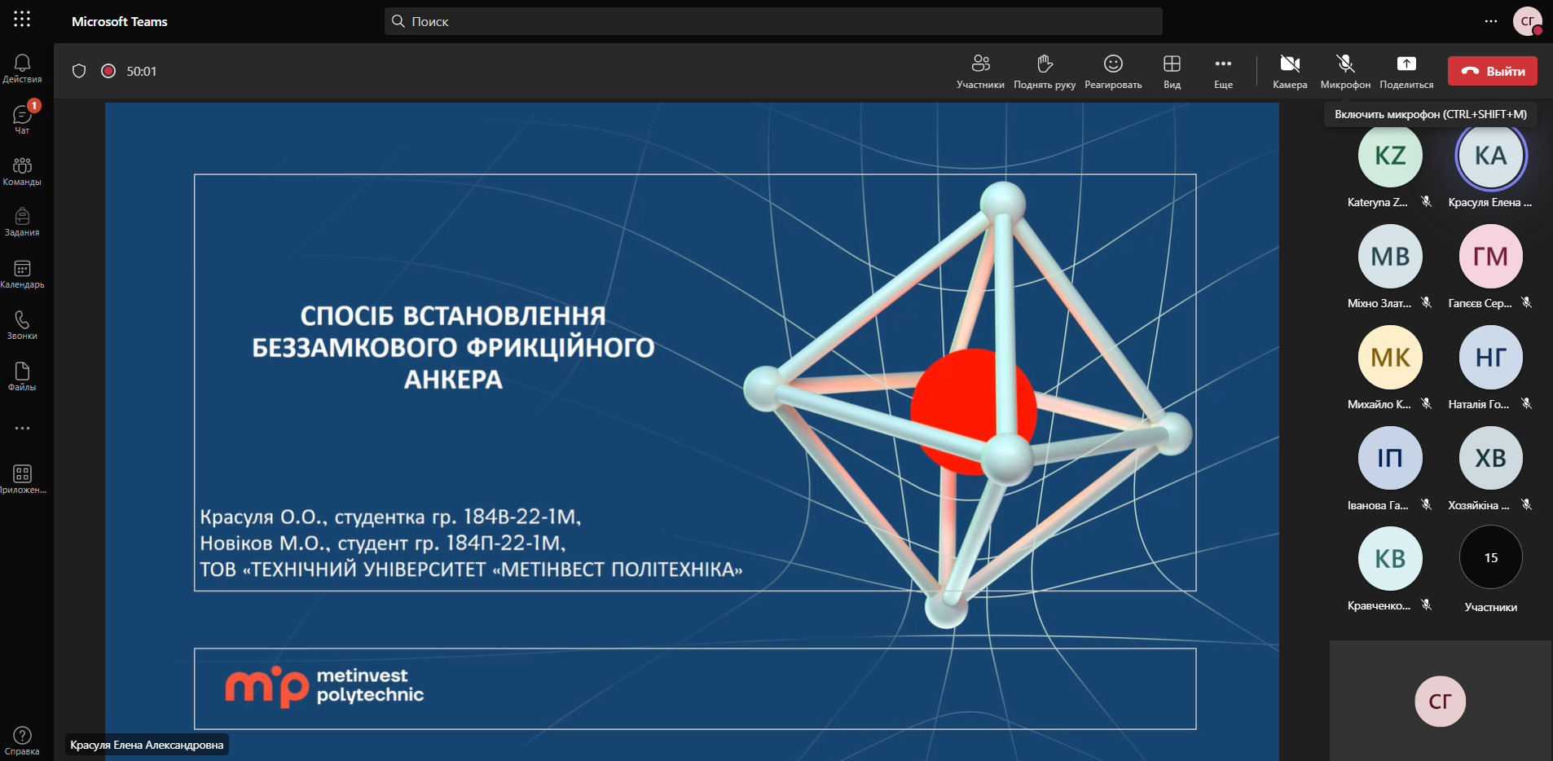
Task: Open settings ellipsis next to profile avatar
Action: (1490, 21)
